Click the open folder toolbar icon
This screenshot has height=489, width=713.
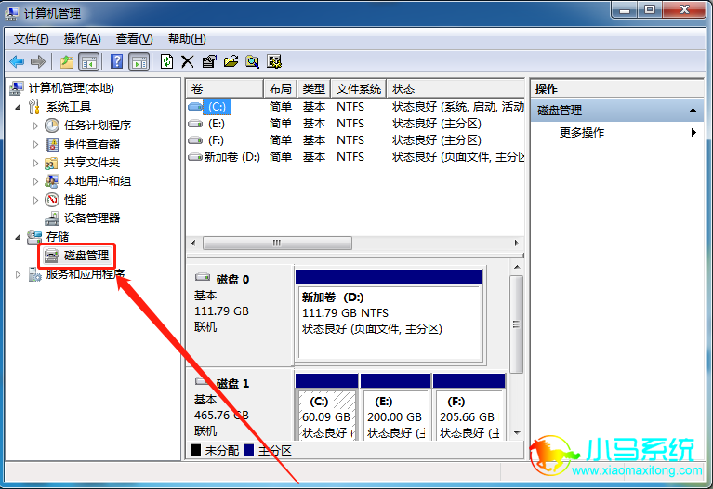(x=231, y=61)
